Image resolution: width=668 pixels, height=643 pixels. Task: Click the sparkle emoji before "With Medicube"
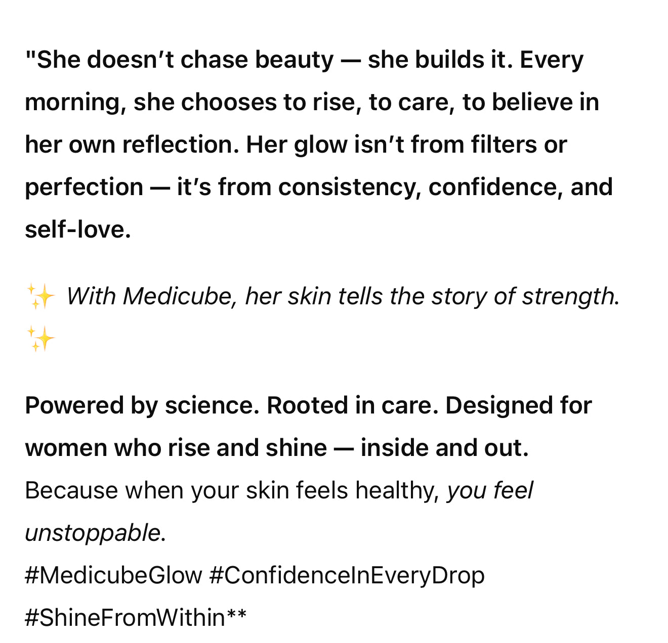tap(40, 296)
